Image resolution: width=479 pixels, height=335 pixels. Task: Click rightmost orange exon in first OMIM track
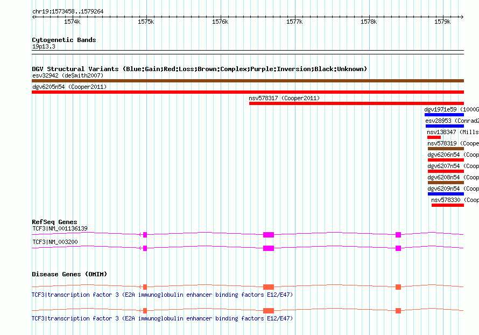[x=398, y=287]
